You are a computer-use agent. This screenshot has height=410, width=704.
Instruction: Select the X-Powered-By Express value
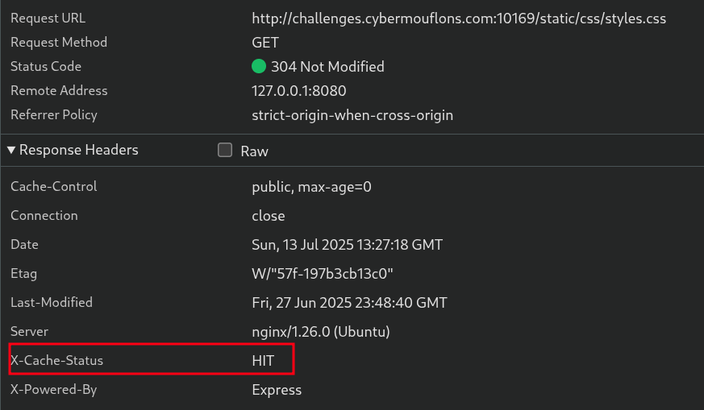pos(277,390)
